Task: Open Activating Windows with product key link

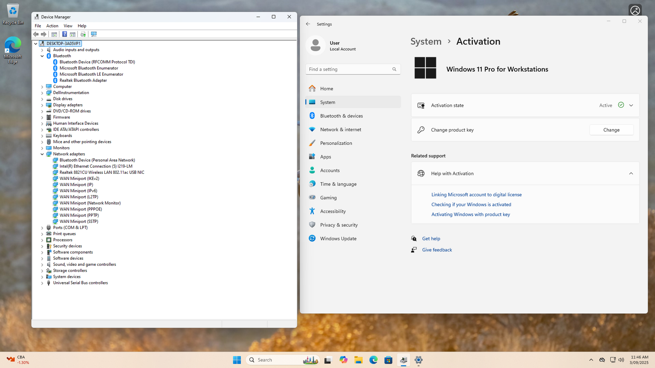Action: [471, 214]
